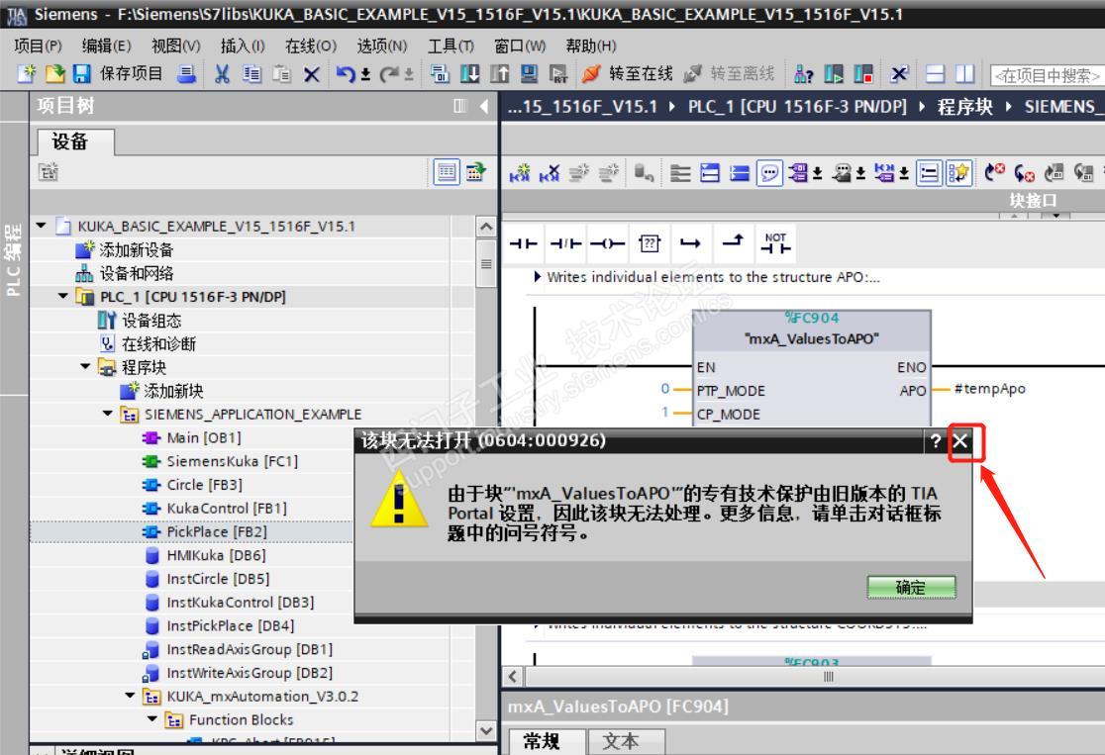
Task: Click the Undo arrow icon
Action: 346,73
